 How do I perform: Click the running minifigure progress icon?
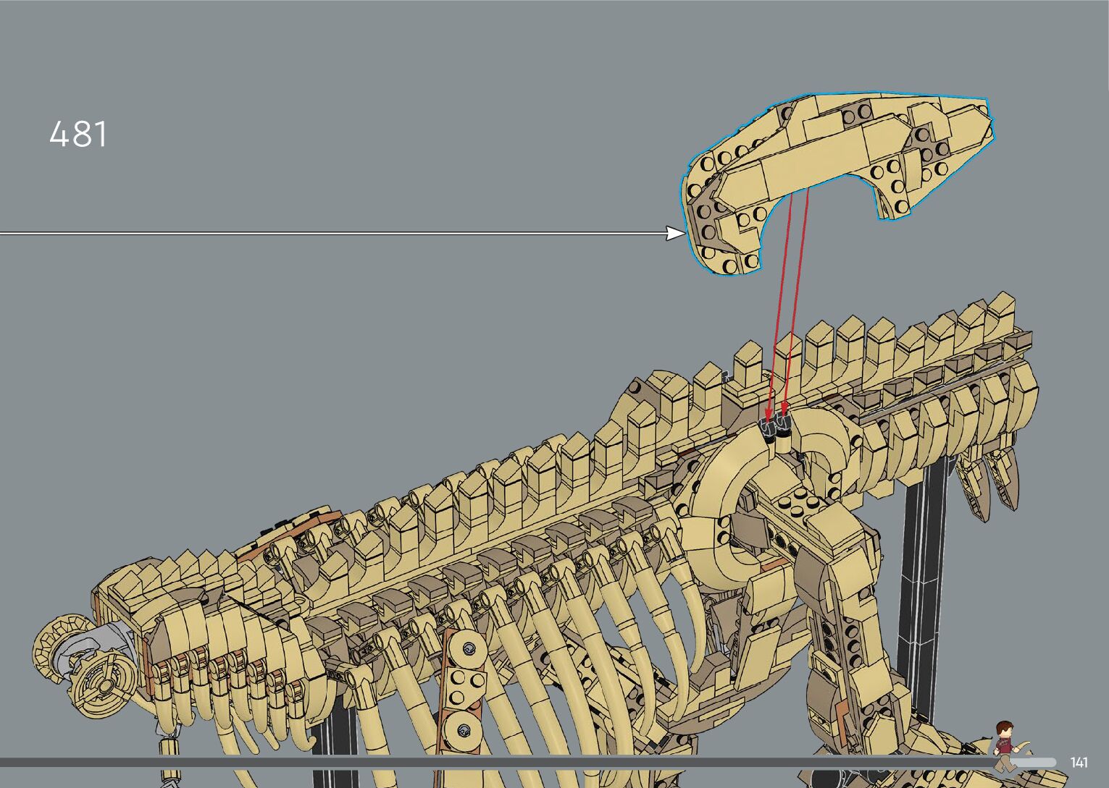1005,746
